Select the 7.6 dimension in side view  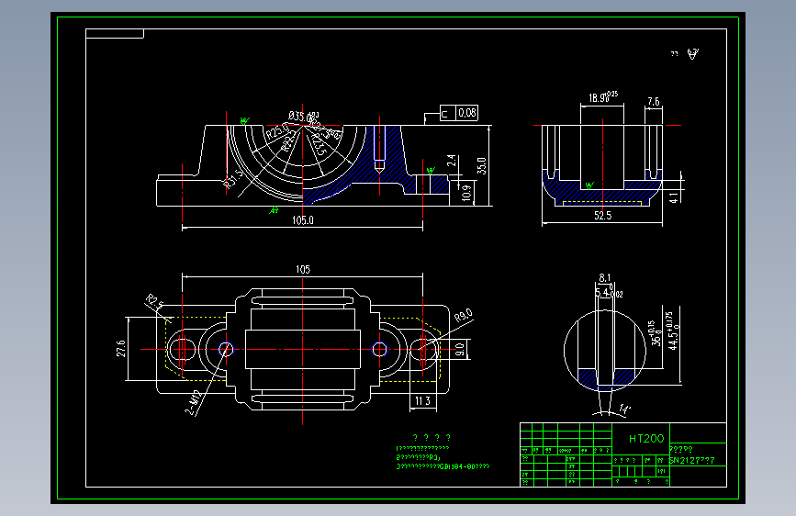point(654,102)
